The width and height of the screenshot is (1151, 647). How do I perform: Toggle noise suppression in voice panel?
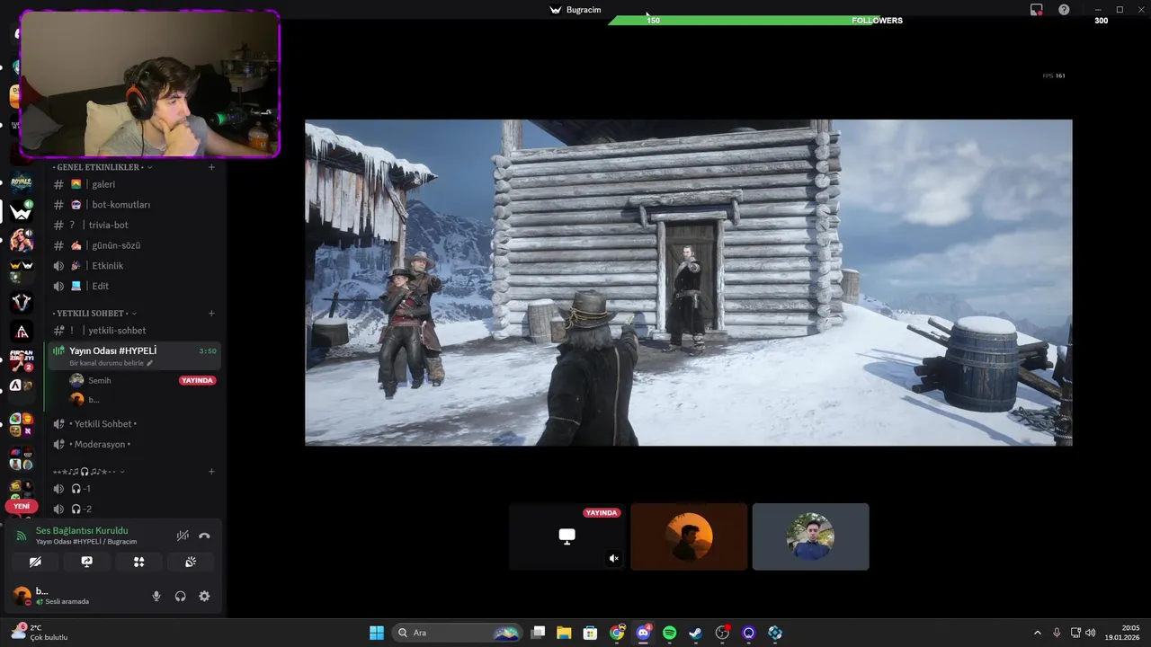183,536
